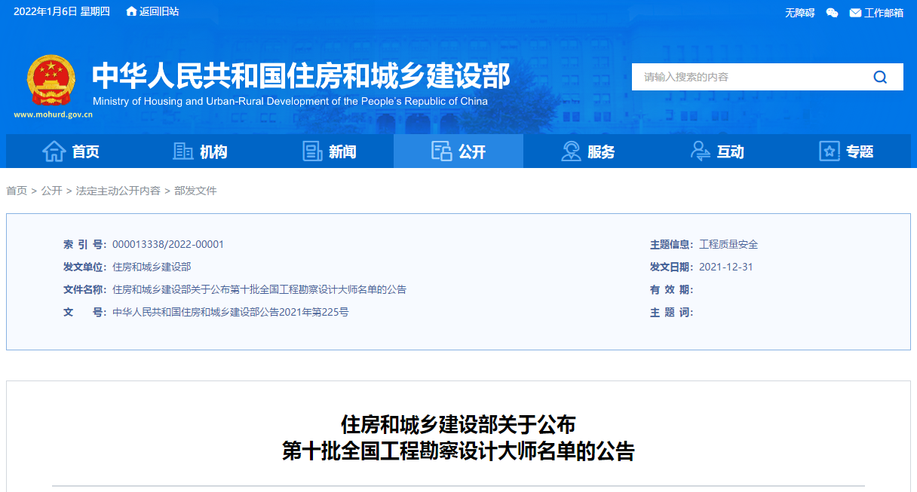Click the building icon on the 机构 tab

tap(182, 151)
